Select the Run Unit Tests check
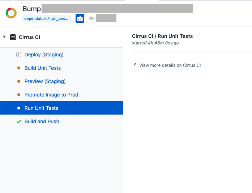The width and height of the screenshot is (252, 193). tap(61, 108)
